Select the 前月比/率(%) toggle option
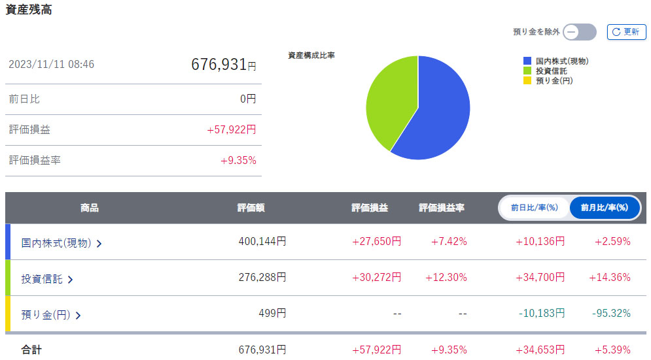 click(x=604, y=208)
